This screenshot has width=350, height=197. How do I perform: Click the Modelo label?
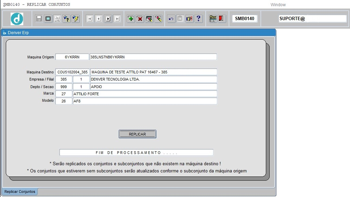pyautogui.click(x=48, y=100)
